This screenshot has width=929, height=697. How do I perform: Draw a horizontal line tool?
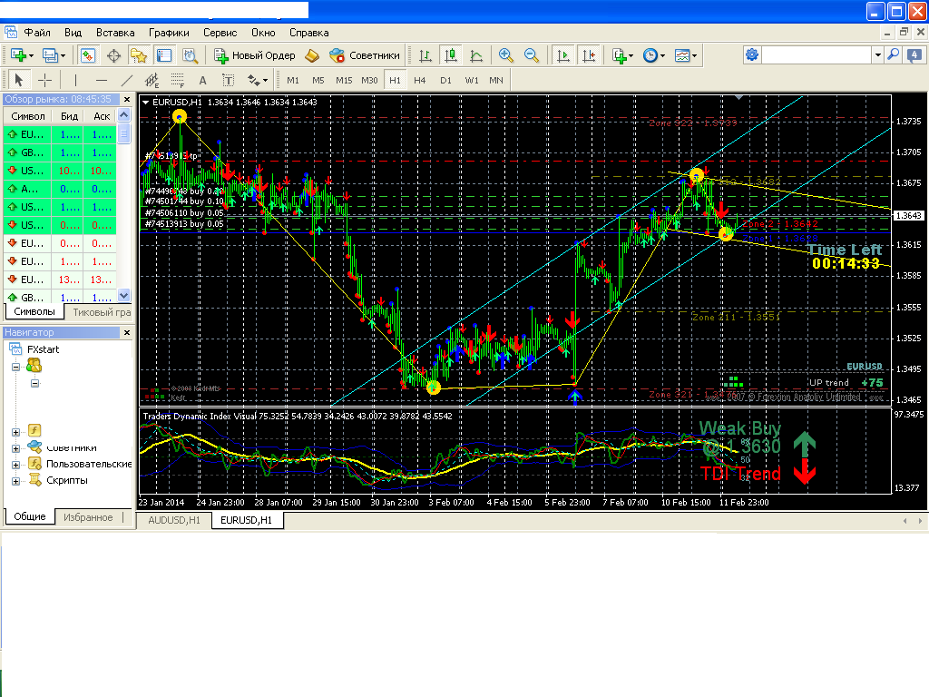click(101, 80)
